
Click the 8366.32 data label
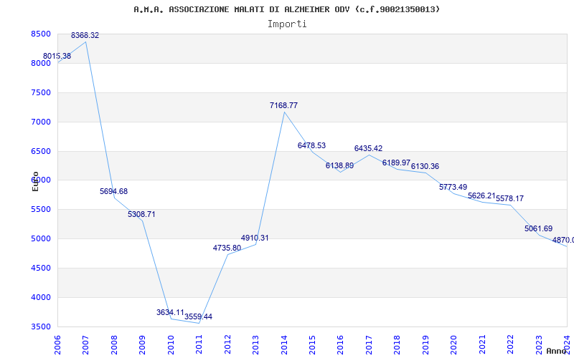(x=85, y=35)
